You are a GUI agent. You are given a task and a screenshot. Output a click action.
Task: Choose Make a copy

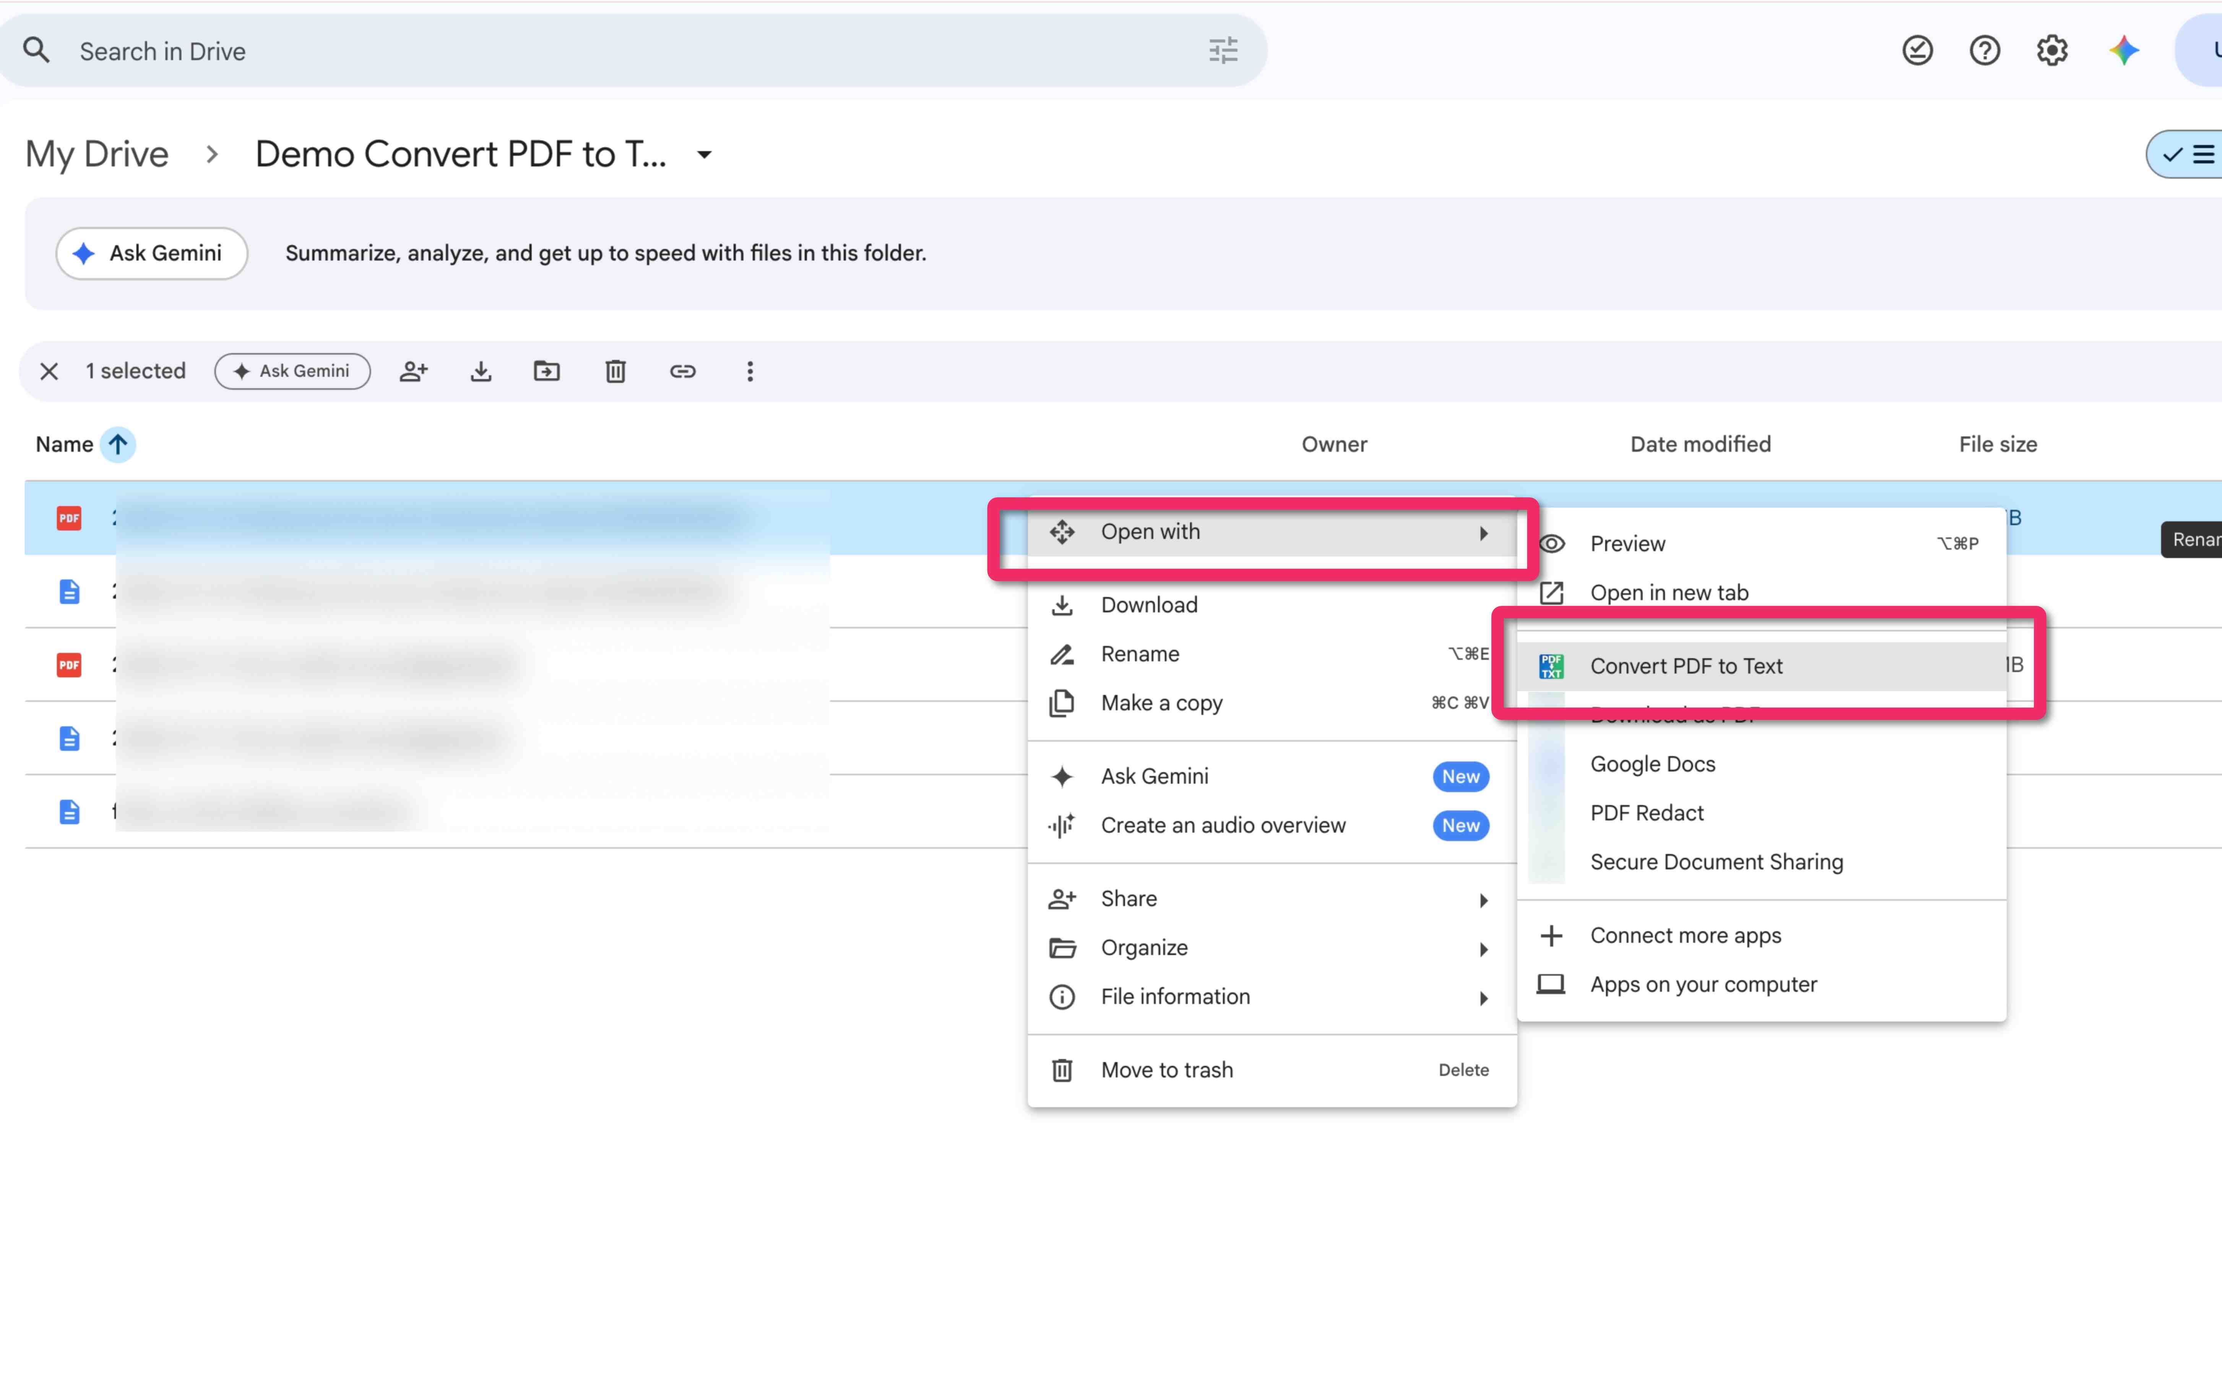click(1272, 703)
